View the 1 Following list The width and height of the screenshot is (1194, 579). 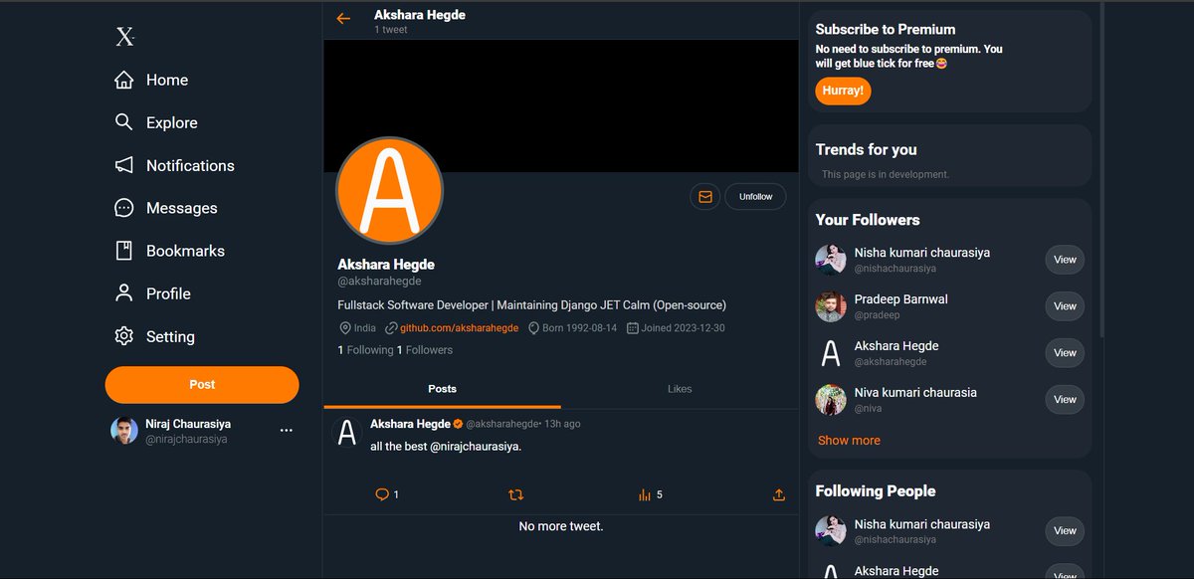[x=365, y=350]
